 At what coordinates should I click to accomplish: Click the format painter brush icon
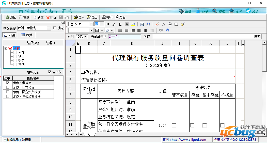coord(183,24)
